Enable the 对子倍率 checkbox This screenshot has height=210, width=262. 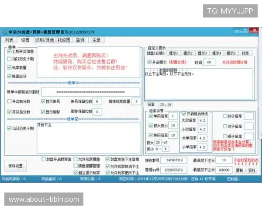[225, 126]
